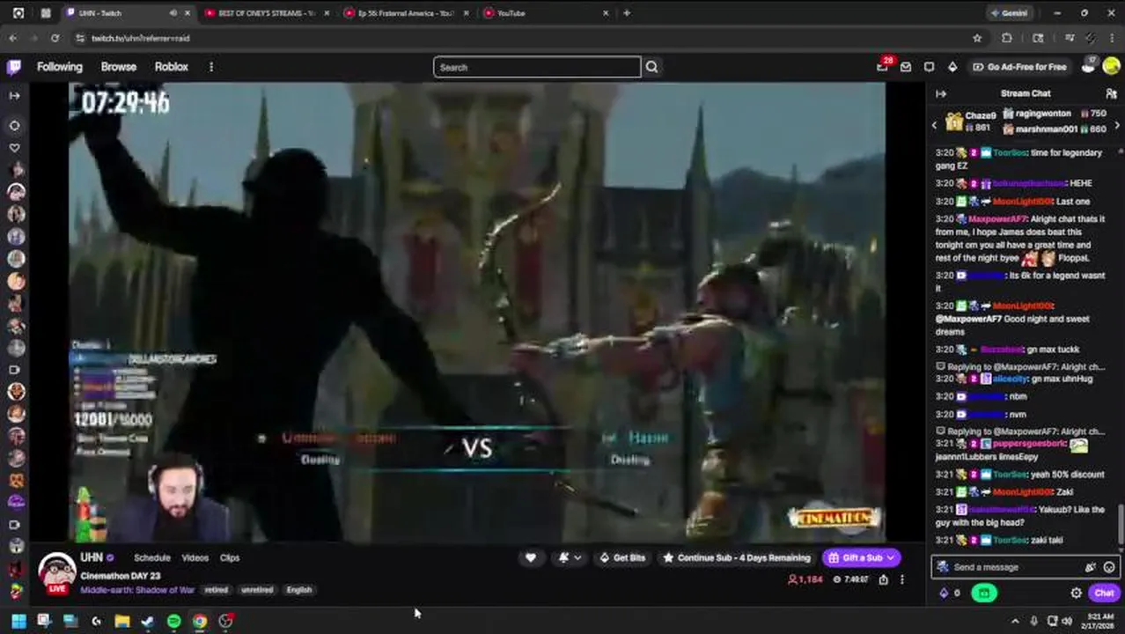The image size is (1125, 634).
Task: Show previous gift leaderboard entries
Action: pos(935,125)
